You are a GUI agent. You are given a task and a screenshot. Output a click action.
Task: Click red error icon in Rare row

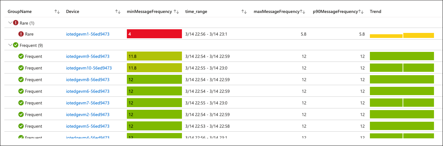click(21, 34)
